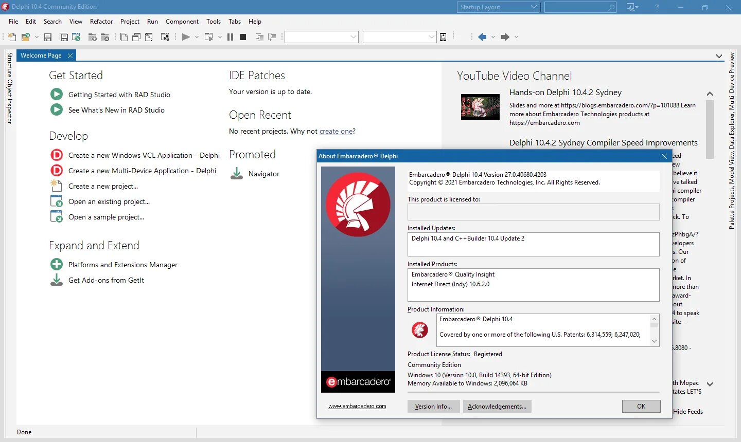Click Create a new Multi-Device Application

click(142, 171)
